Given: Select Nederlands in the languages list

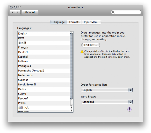Looking at the screenshot, I should [x=44, y=75].
